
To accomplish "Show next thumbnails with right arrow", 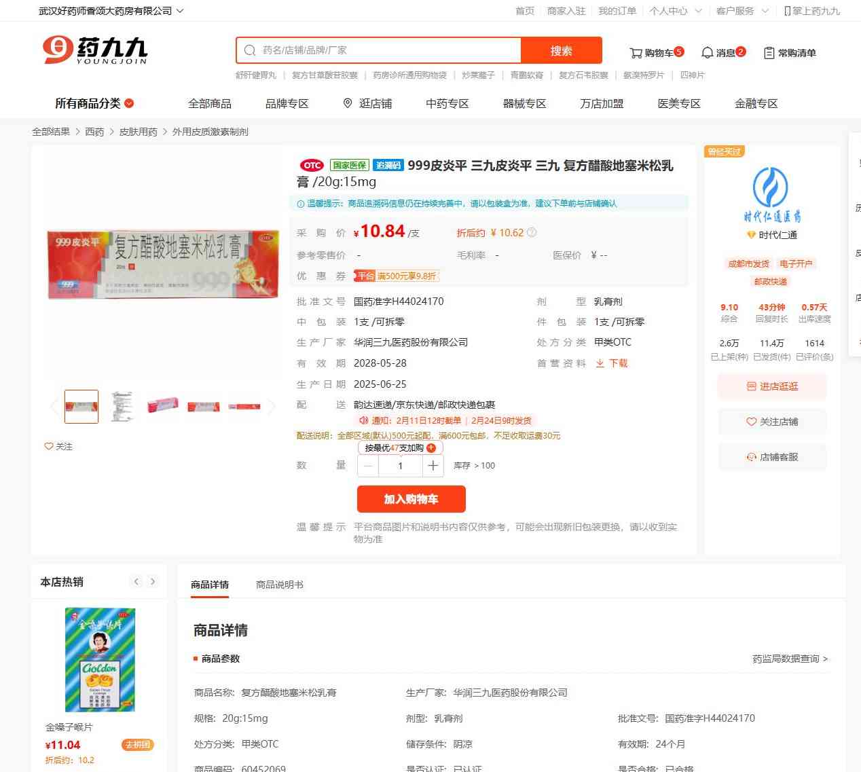I will 272,407.
